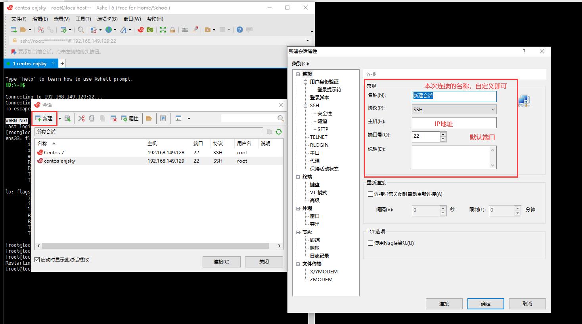The width and height of the screenshot is (582, 324).
Task: Click 确定 button in new session properties
Action: click(486, 304)
